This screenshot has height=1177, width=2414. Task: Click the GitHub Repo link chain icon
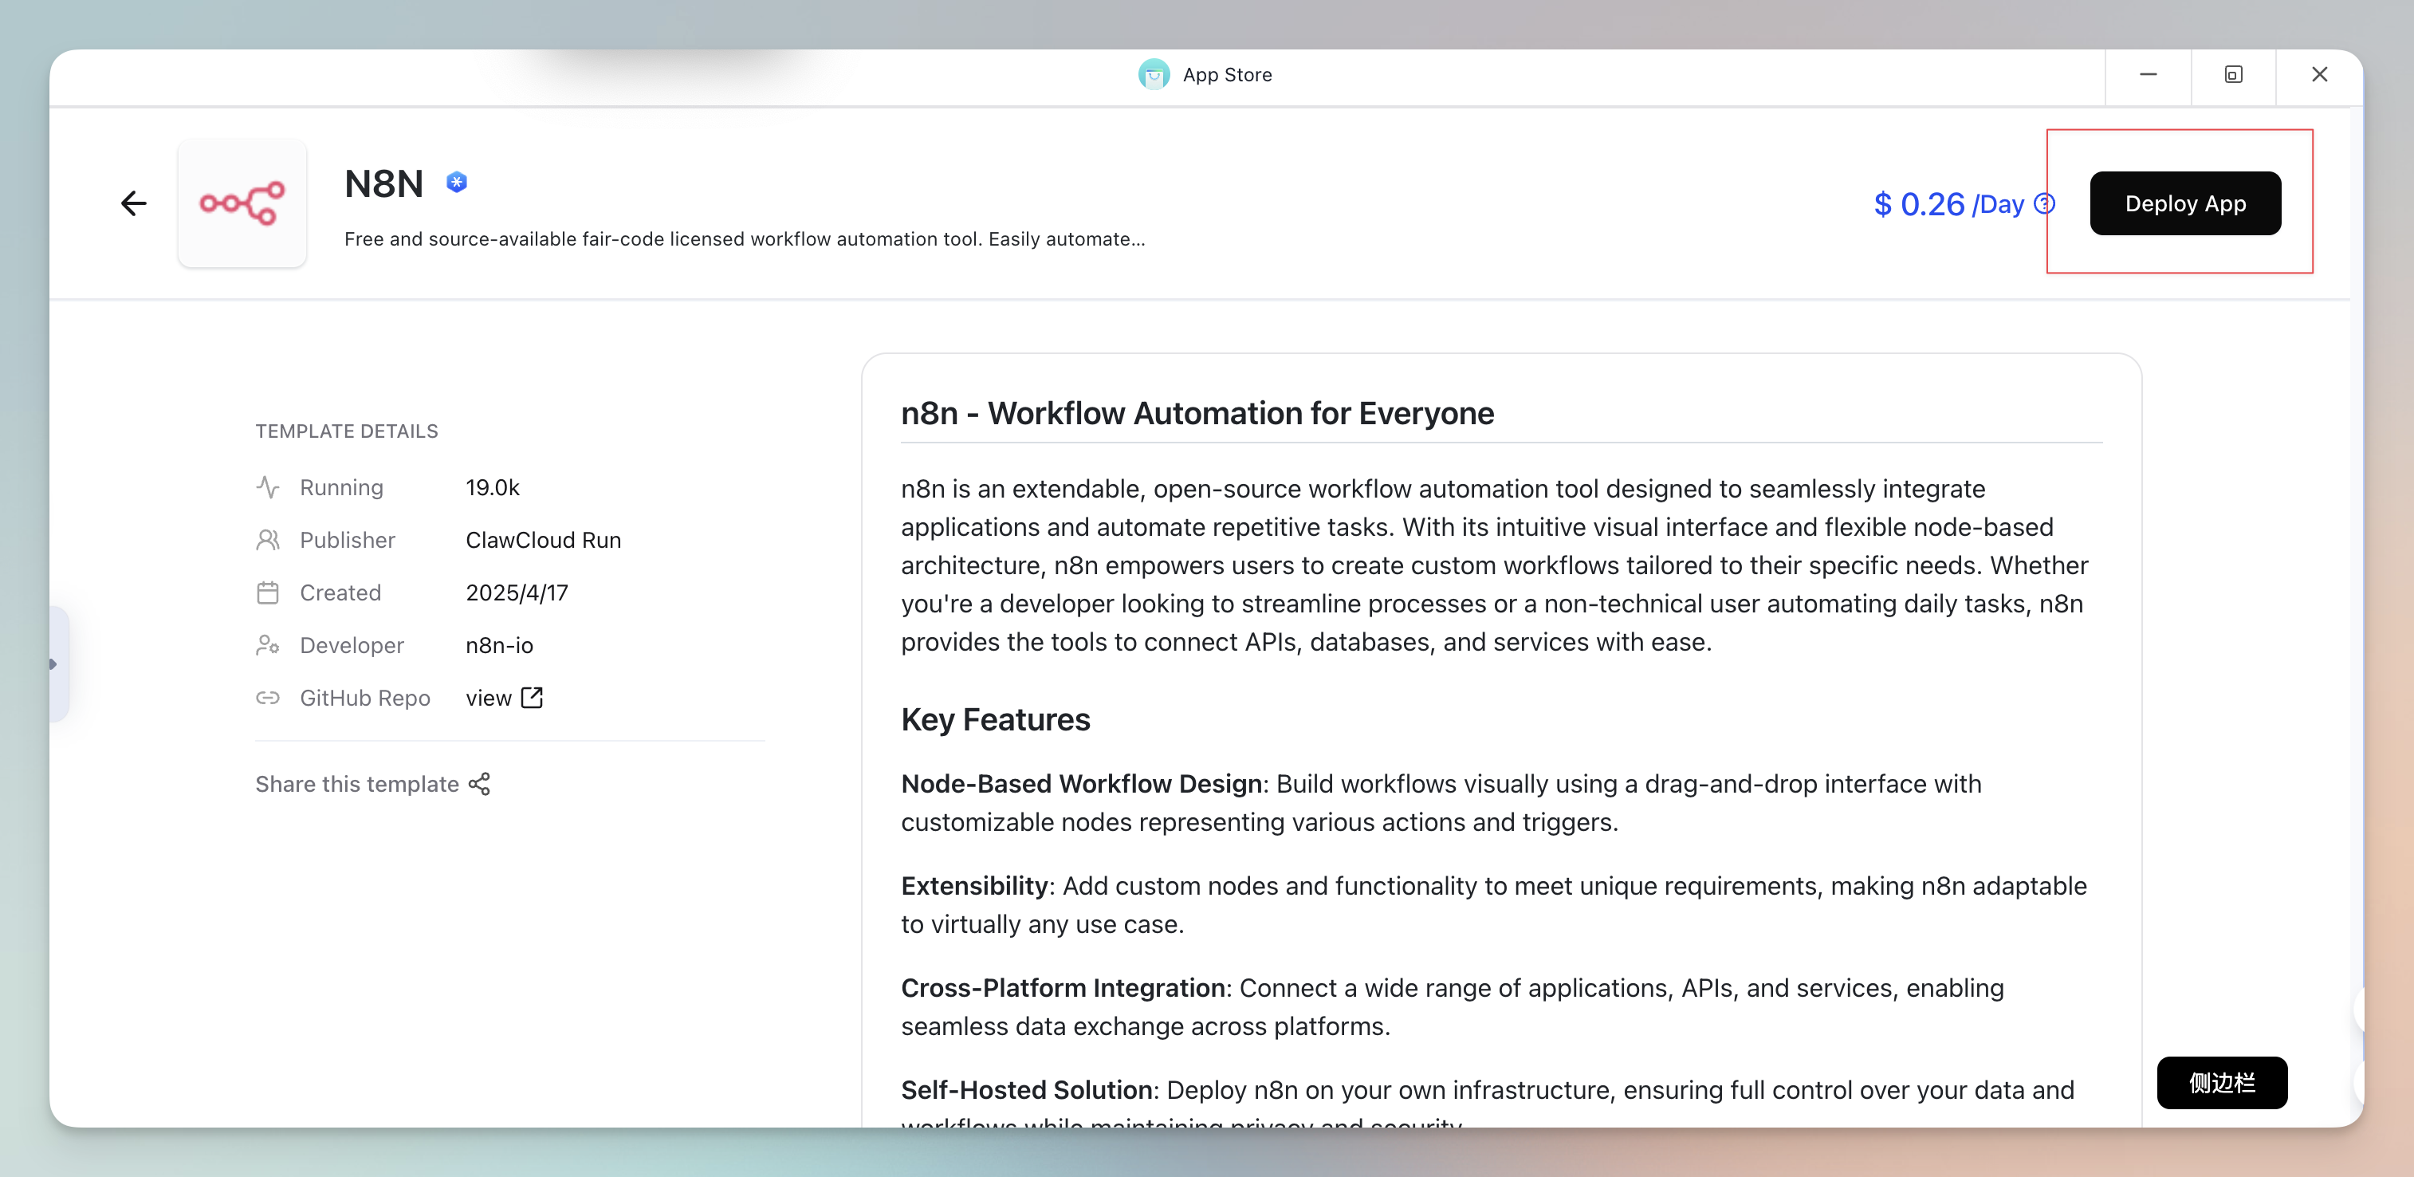point(267,698)
